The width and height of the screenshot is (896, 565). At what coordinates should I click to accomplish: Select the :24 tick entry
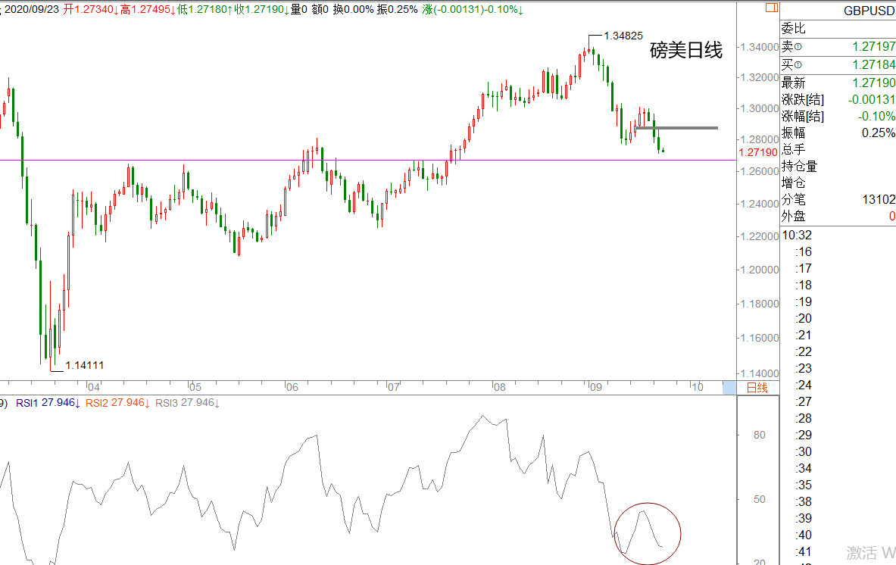(804, 385)
